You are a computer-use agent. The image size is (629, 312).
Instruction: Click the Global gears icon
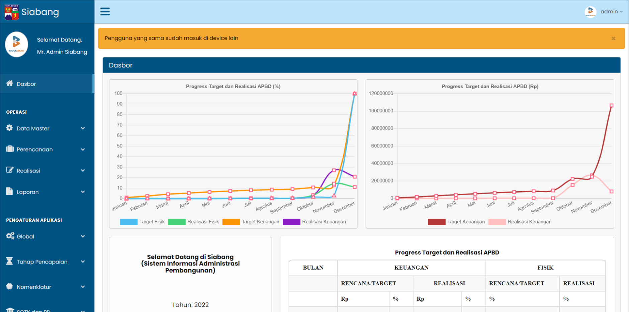click(10, 236)
